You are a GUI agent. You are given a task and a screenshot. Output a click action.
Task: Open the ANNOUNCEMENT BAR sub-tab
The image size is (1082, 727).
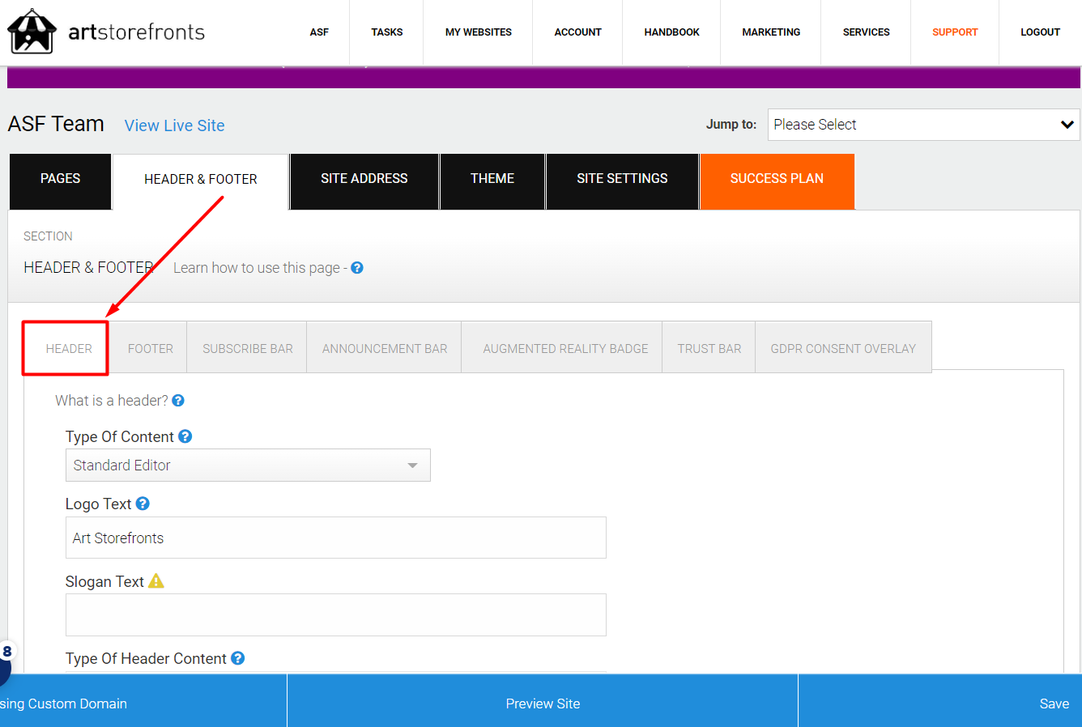(x=385, y=349)
